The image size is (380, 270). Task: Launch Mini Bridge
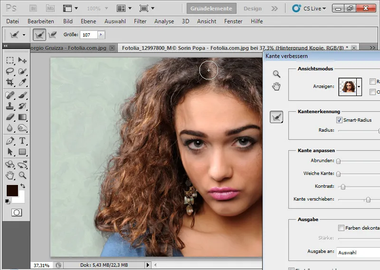[x=50, y=9]
